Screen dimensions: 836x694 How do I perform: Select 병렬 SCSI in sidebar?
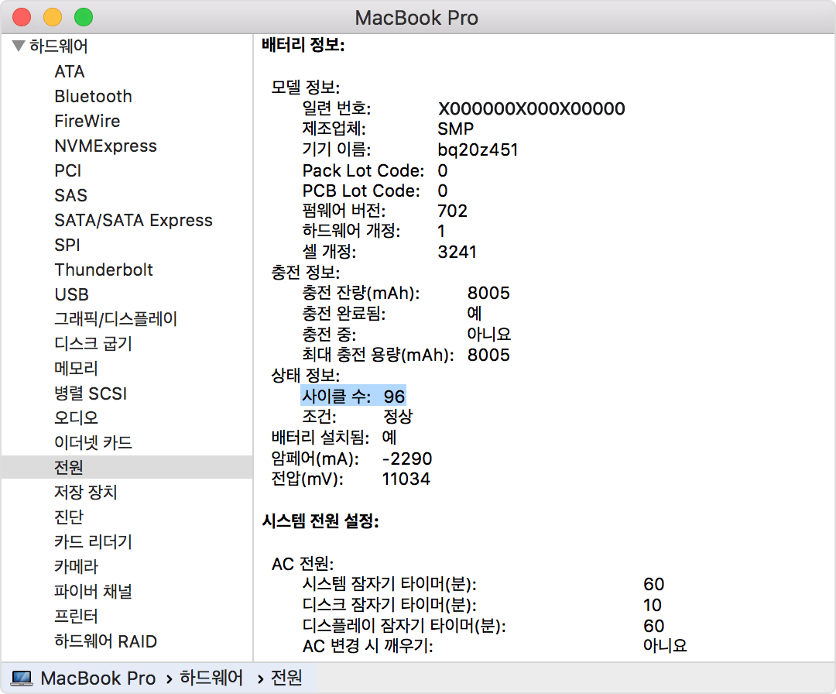click(91, 393)
